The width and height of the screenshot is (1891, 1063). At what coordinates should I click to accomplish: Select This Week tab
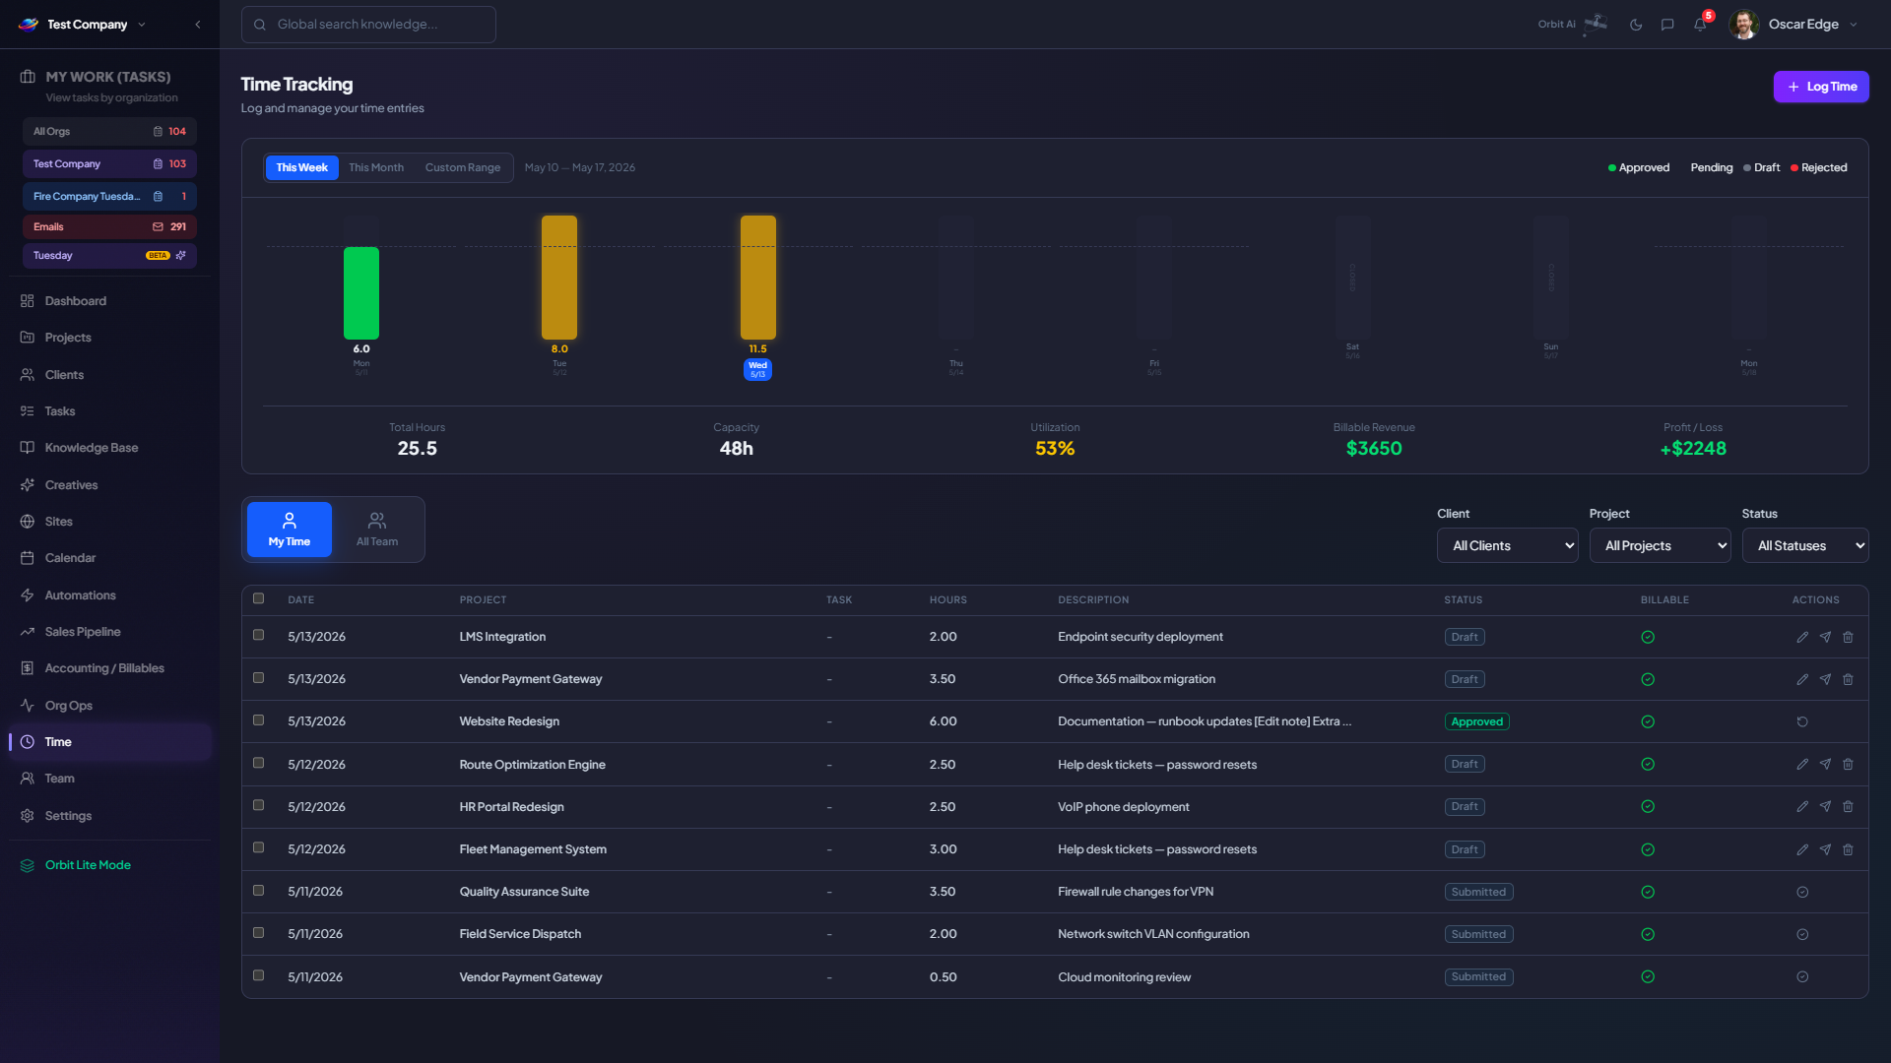[302, 167]
